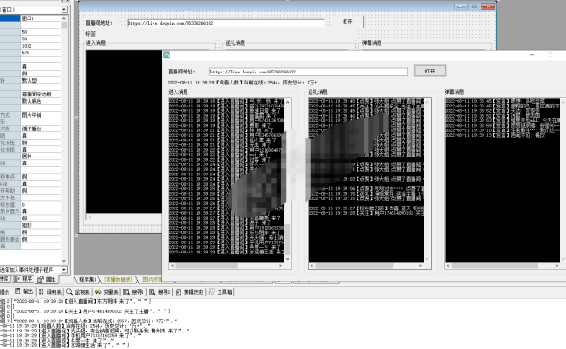Image resolution: width=566 pixels, height=349 pixels.
Task: Select the 送礼消息 group box in design window
Action: tap(235, 43)
